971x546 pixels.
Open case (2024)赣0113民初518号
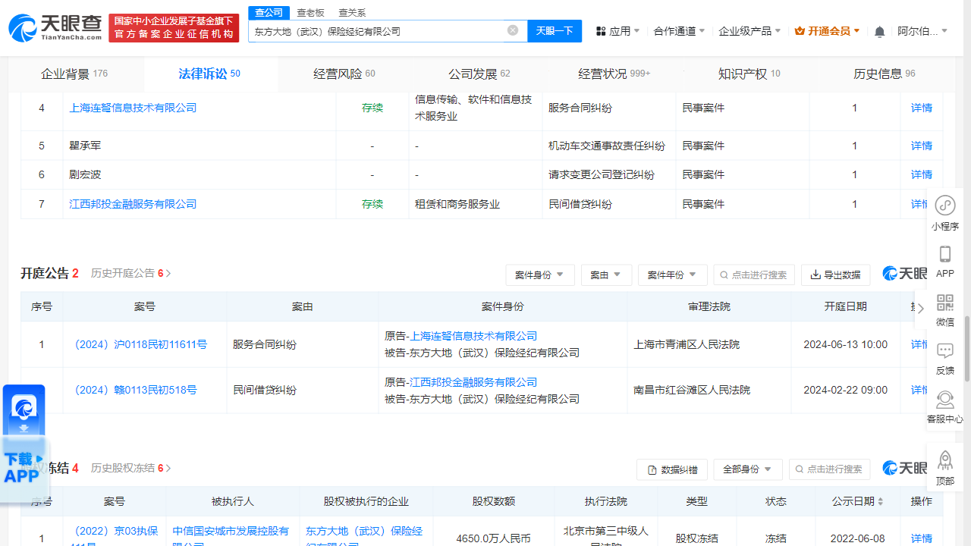135,390
